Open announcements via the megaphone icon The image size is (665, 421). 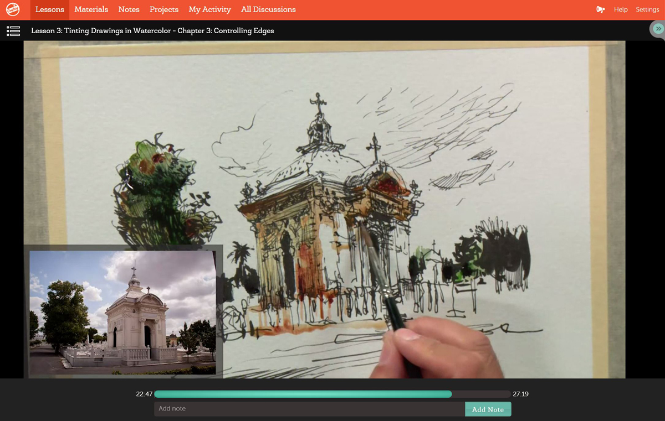600,9
